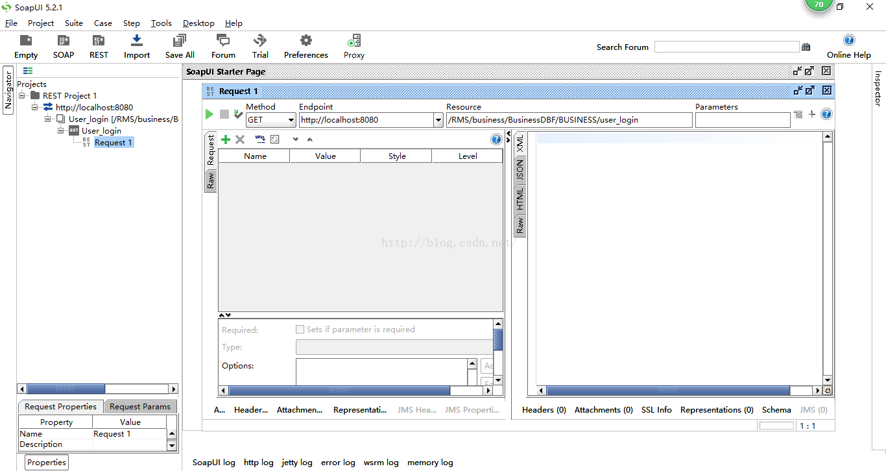Collapse parameter details divider arrows
This screenshot has height=471, width=886.
pyautogui.click(x=225, y=315)
